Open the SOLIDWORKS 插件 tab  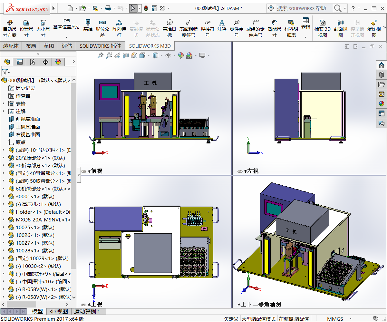(x=101, y=46)
